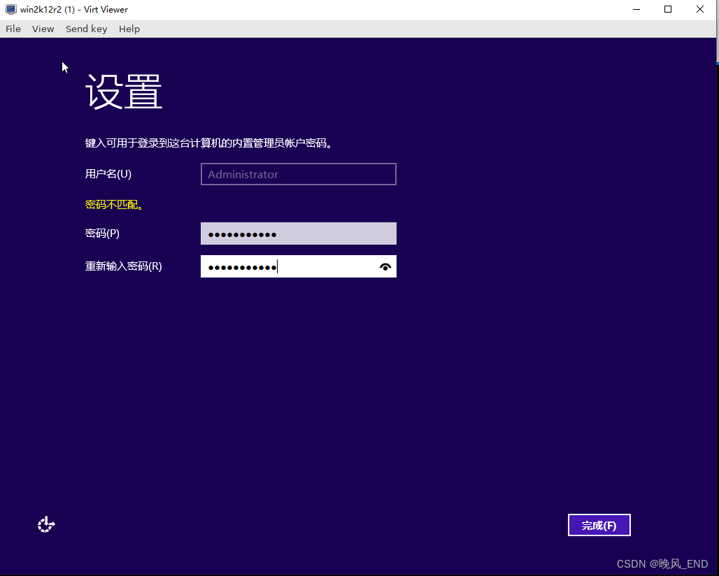Click the 密码不匹配 warning text
This screenshot has height=576, width=719.
(x=114, y=204)
